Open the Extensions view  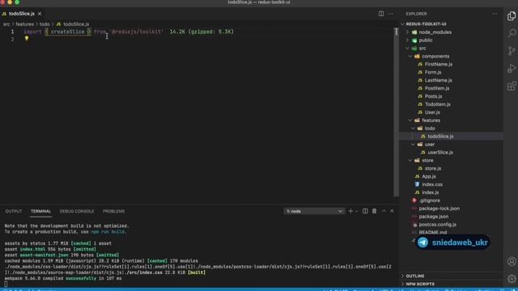[x=512, y=86]
